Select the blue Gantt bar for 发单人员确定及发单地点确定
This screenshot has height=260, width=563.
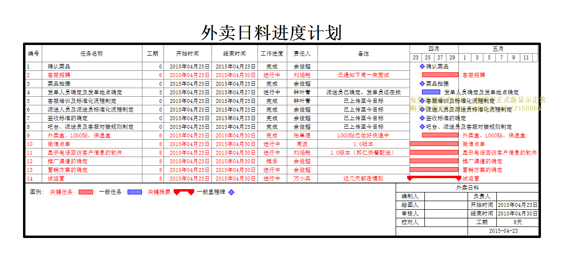point(431,92)
